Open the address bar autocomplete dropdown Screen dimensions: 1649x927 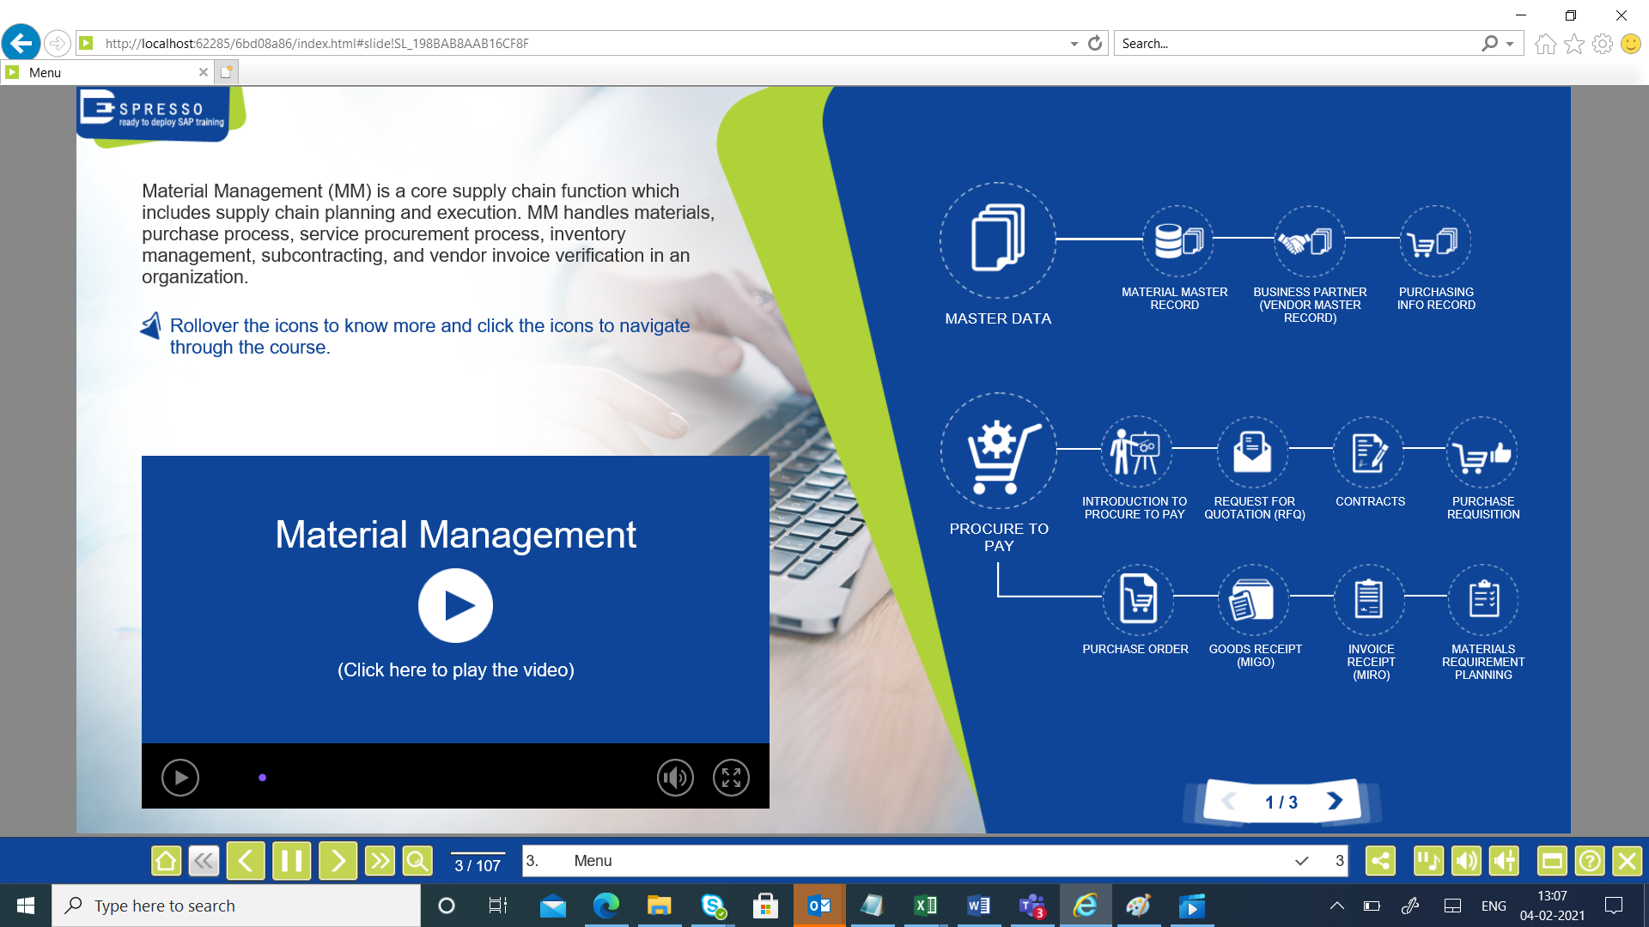[x=1074, y=43]
